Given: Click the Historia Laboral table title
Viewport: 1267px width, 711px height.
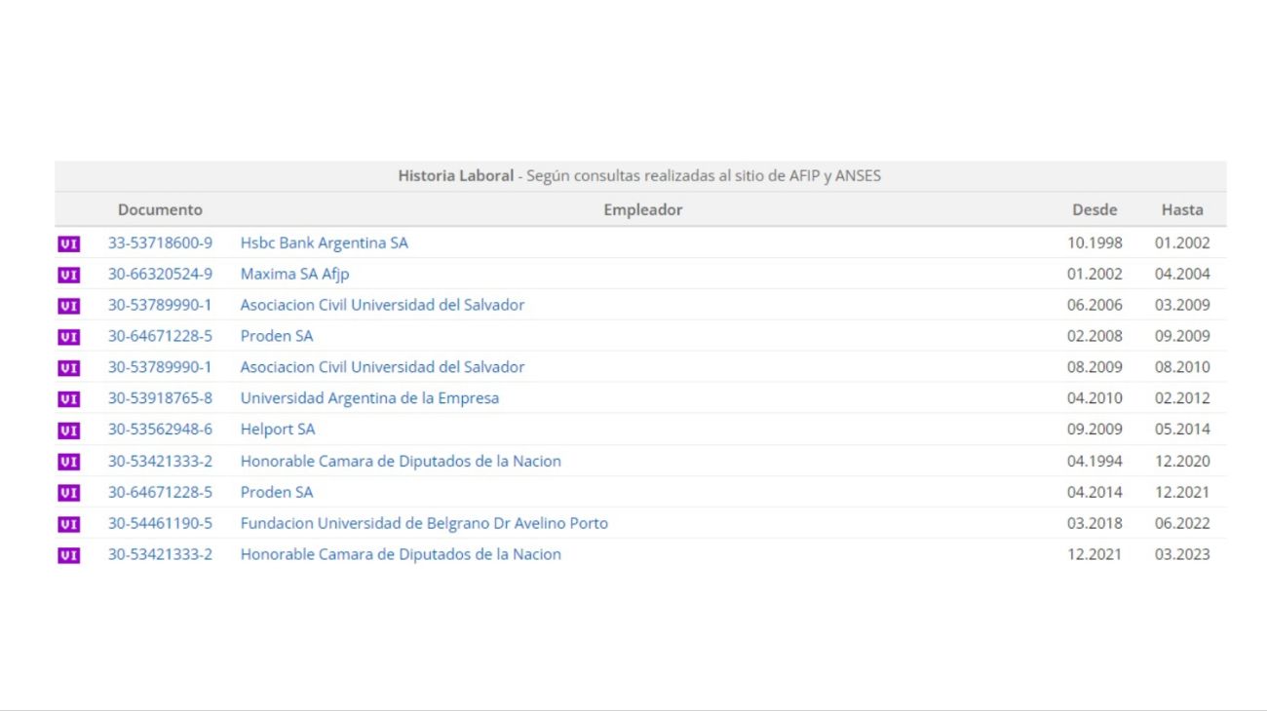Looking at the screenshot, I should click(x=639, y=176).
